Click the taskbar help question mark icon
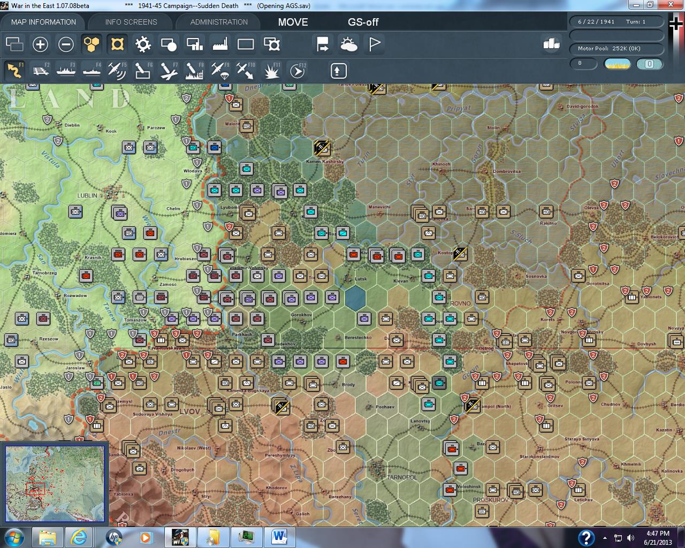The height and width of the screenshot is (548, 685). 586,538
